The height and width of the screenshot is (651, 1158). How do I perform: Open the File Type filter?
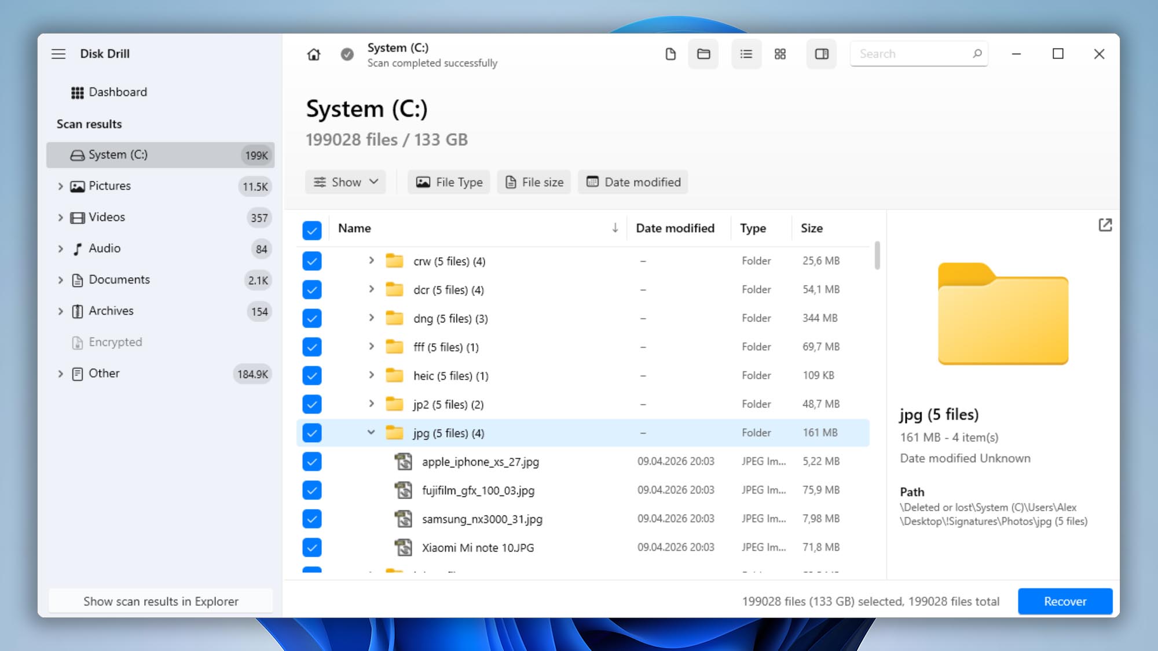(449, 182)
